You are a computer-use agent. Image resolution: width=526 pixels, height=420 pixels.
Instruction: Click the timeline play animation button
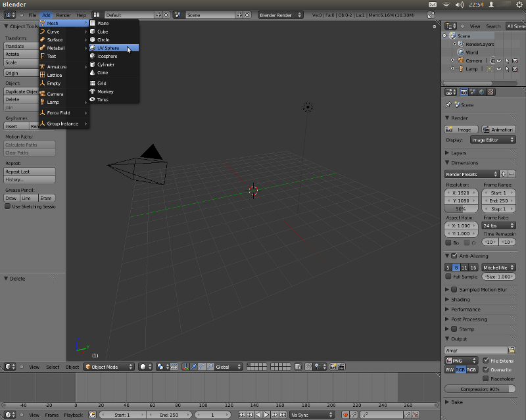coord(266,415)
